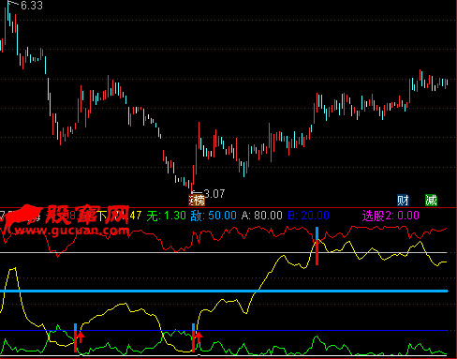Click the brown 涨 badge below the 3.07 low
The width and height of the screenshot is (457, 359).
point(197,201)
